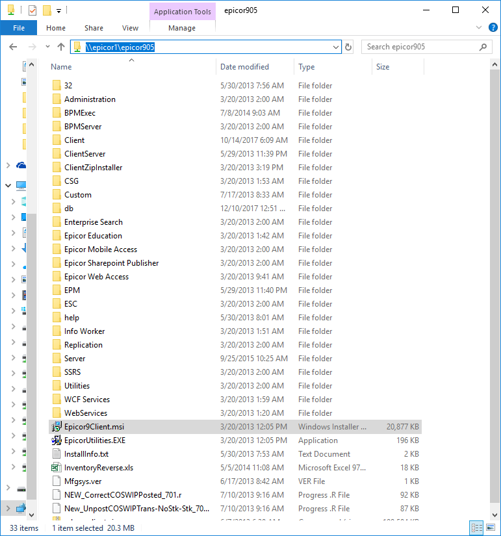Open the Help question mark icon
The image size is (501, 536).
(493, 27)
